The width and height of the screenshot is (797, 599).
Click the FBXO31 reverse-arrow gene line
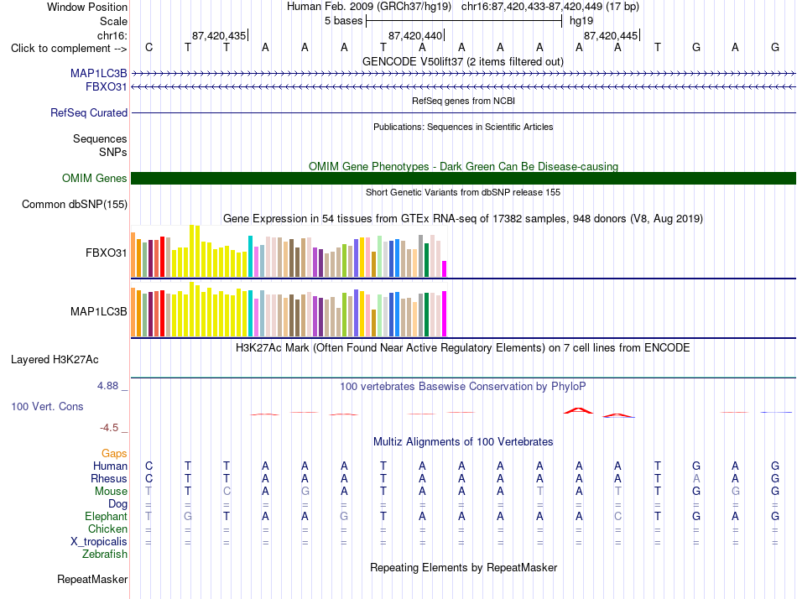(x=464, y=87)
